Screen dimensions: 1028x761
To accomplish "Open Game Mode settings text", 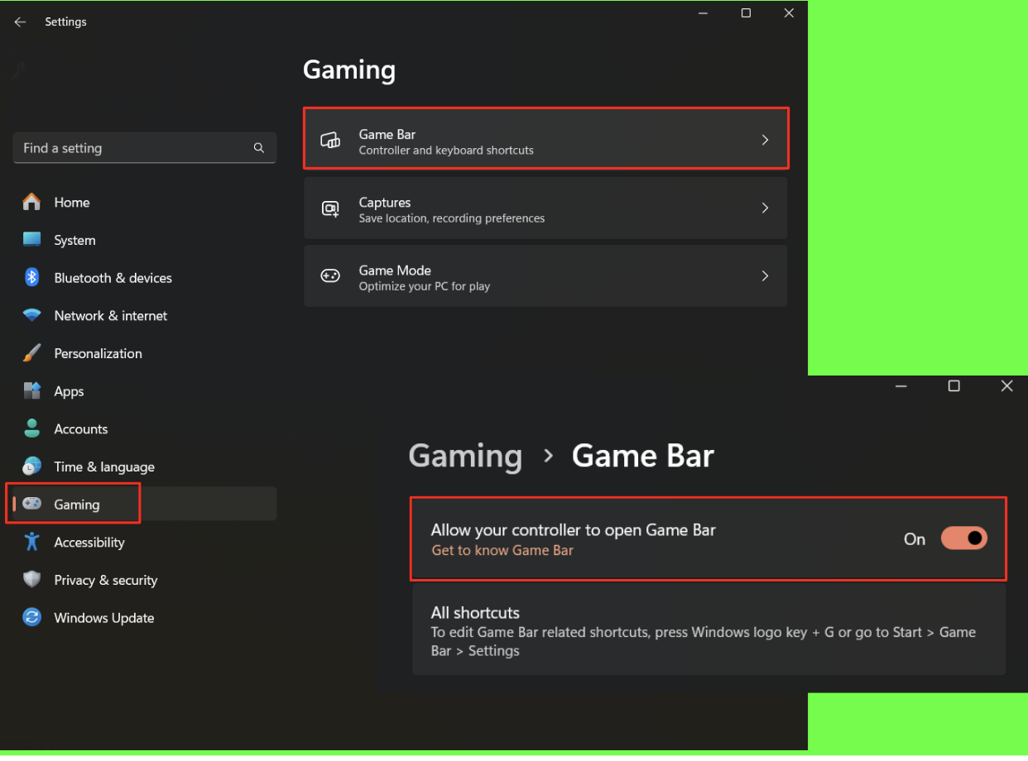I will pos(395,270).
